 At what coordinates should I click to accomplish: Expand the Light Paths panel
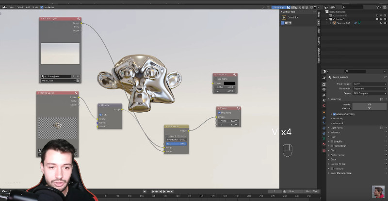tap(337, 128)
